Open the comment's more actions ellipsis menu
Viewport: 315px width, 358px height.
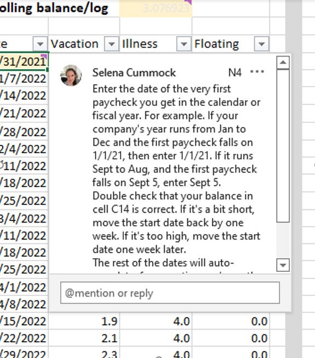pos(257,72)
